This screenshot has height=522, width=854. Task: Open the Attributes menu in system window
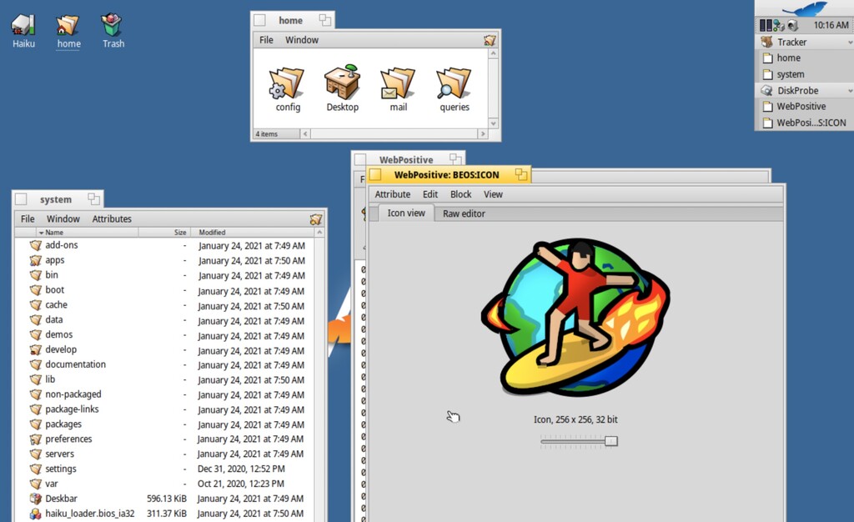[112, 218]
